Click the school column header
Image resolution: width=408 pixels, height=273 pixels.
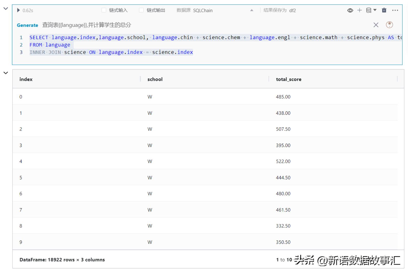coord(155,79)
